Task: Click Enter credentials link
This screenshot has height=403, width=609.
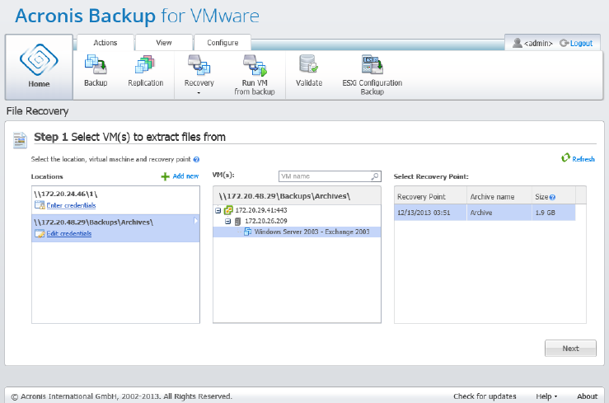Action: coord(71,205)
